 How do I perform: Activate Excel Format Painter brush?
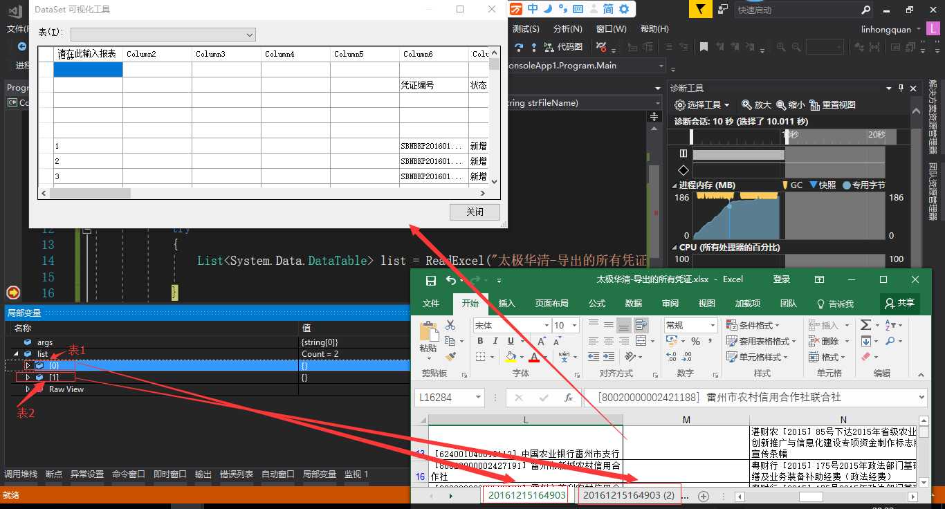[450, 357]
